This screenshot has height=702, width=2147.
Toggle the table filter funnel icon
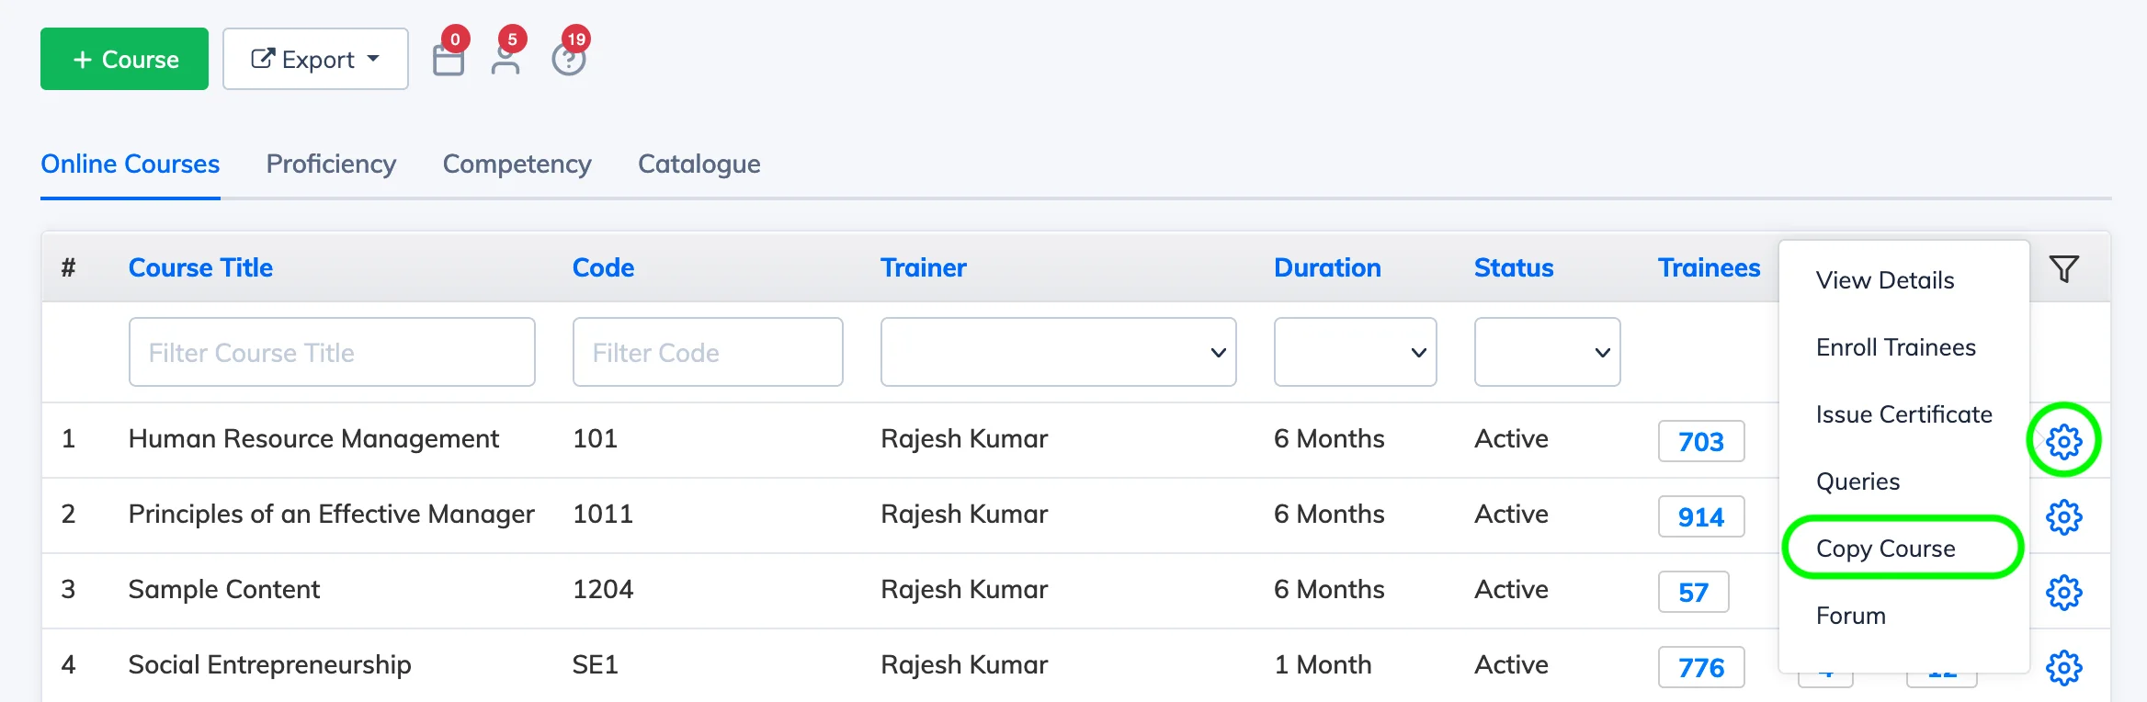(x=2064, y=268)
